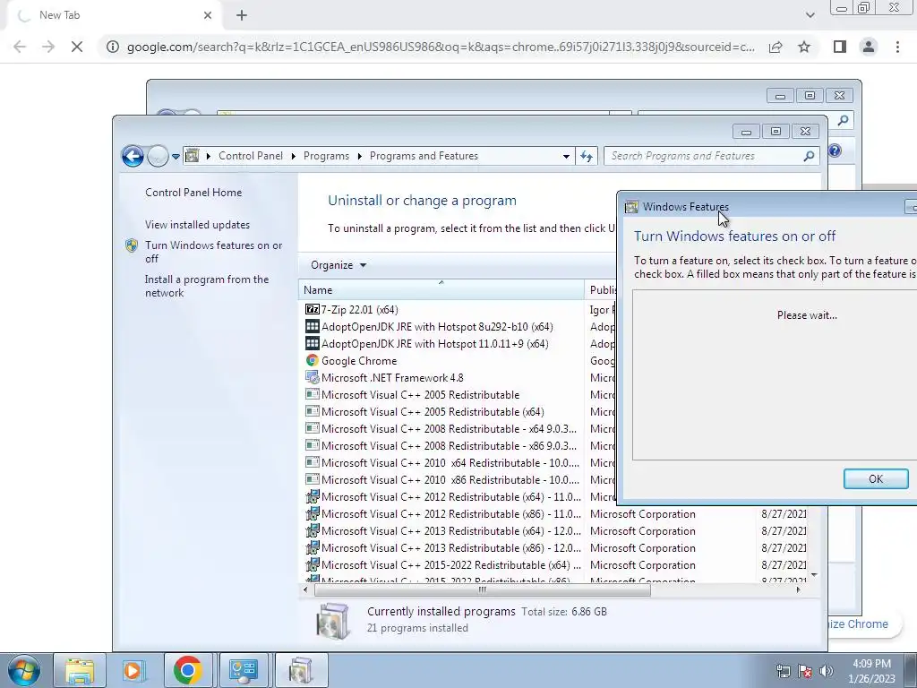917x688 pixels.
Task: Open the Chrome profile avatar
Action: click(x=869, y=47)
